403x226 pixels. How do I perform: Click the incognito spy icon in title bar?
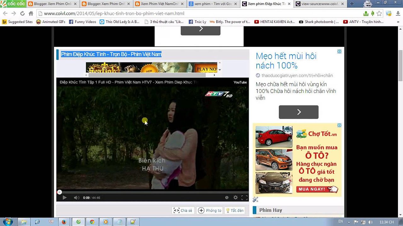367,4
